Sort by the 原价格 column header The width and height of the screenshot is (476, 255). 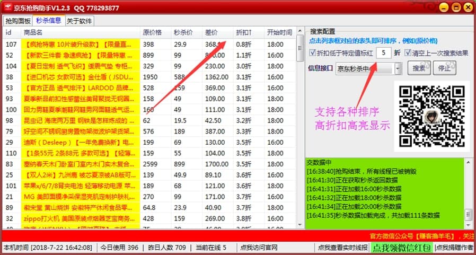tap(155, 32)
